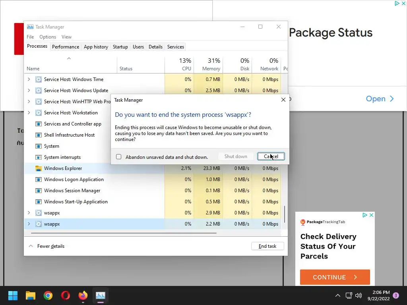Click the Windows Logon Application icon

pyautogui.click(x=39, y=180)
